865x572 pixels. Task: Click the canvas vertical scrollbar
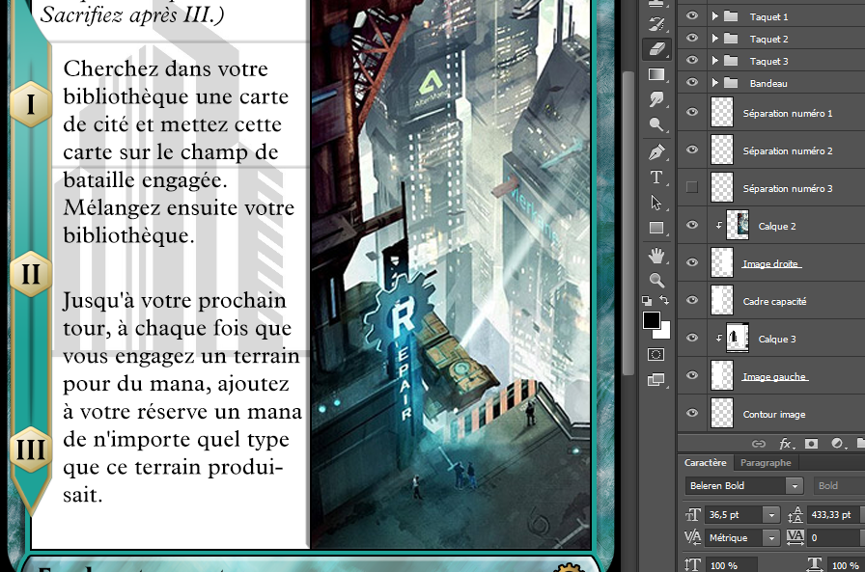[x=628, y=223]
